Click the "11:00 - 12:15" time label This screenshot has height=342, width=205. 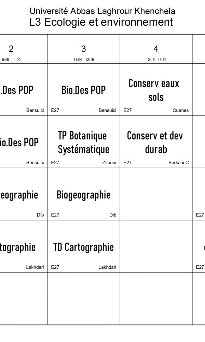pyautogui.click(x=84, y=60)
